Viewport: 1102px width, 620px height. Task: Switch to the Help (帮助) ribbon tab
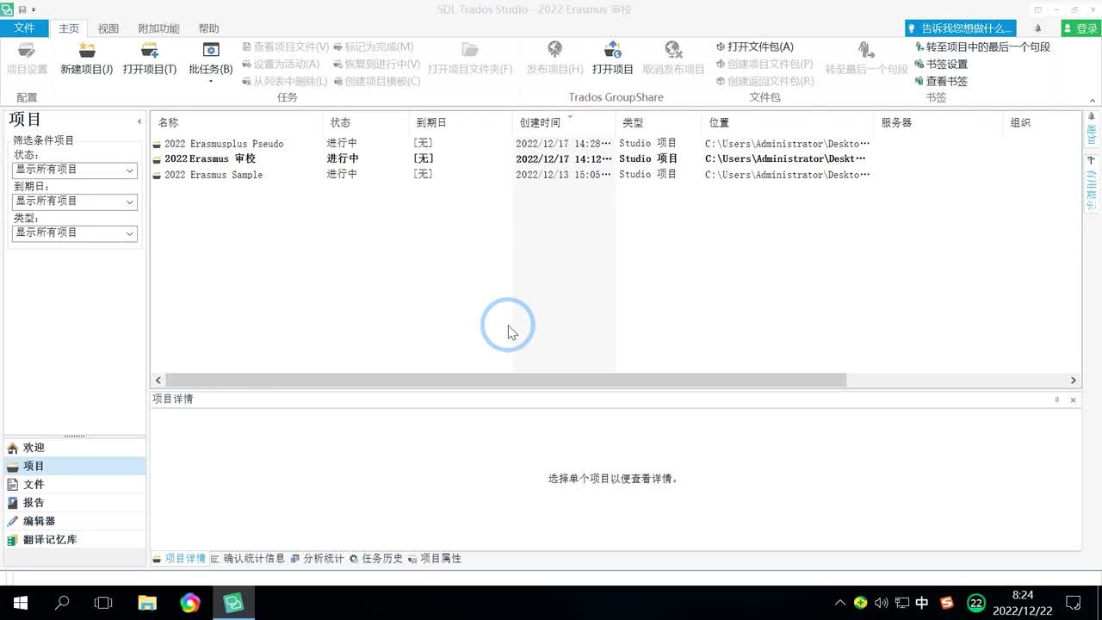coord(208,28)
